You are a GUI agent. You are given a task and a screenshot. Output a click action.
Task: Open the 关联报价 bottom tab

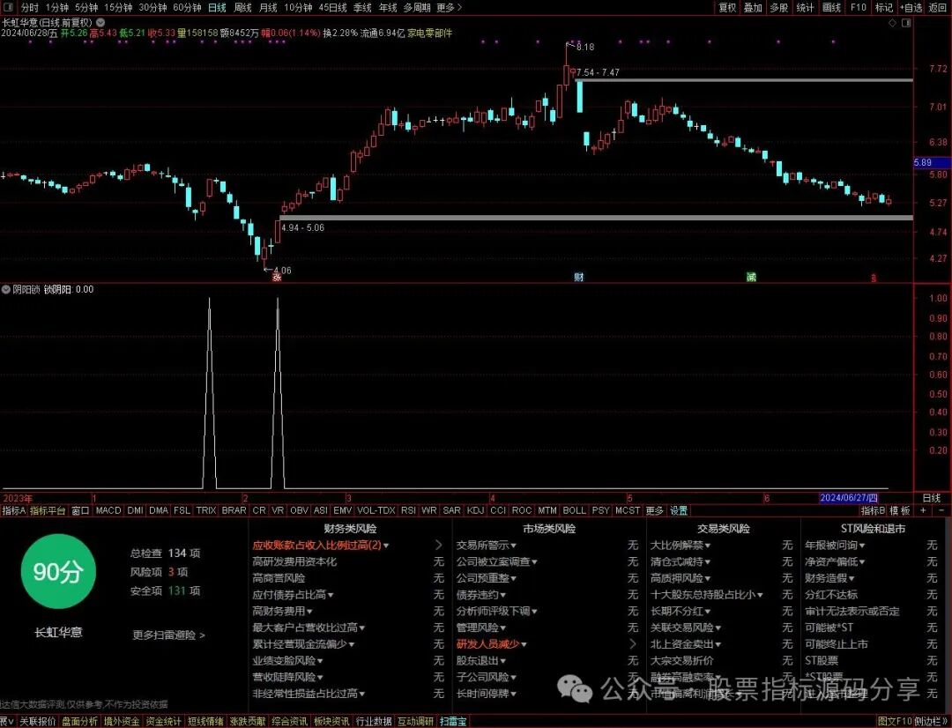pyautogui.click(x=38, y=721)
